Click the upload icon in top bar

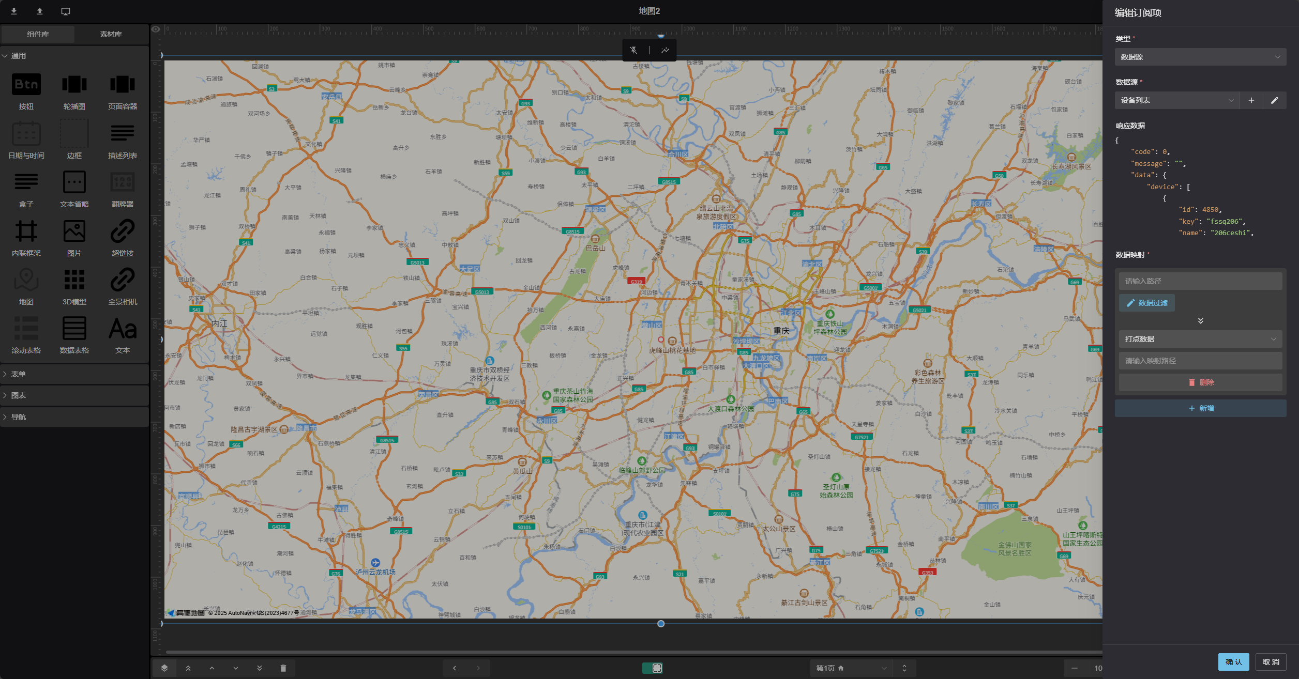[40, 11]
